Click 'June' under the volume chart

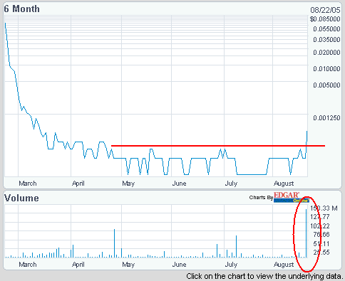pyautogui.click(x=180, y=265)
